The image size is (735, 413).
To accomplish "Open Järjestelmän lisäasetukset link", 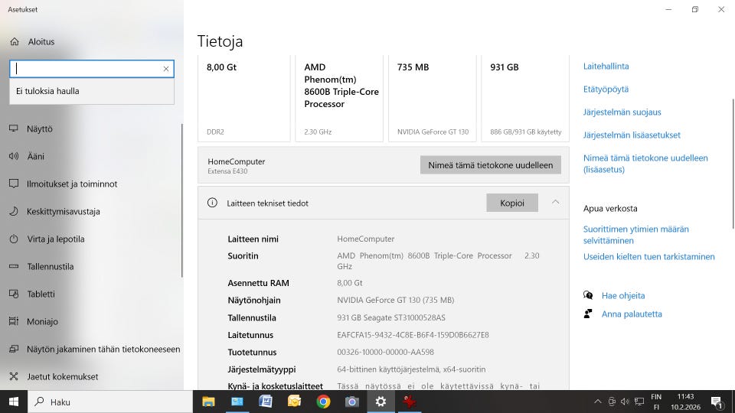I will [632, 135].
